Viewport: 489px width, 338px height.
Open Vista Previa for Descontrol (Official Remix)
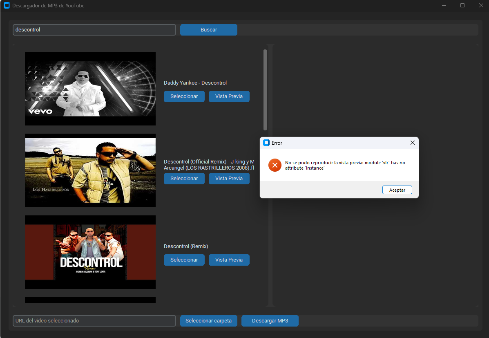229,179
